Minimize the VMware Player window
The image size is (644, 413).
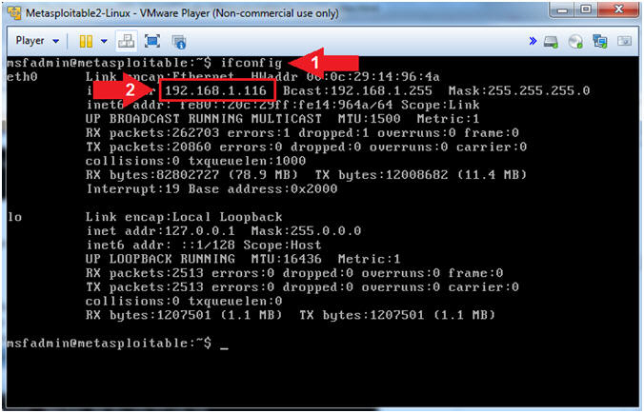point(562,10)
